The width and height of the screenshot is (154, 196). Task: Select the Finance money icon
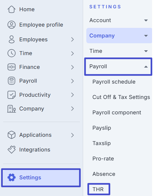click(x=12, y=67)
